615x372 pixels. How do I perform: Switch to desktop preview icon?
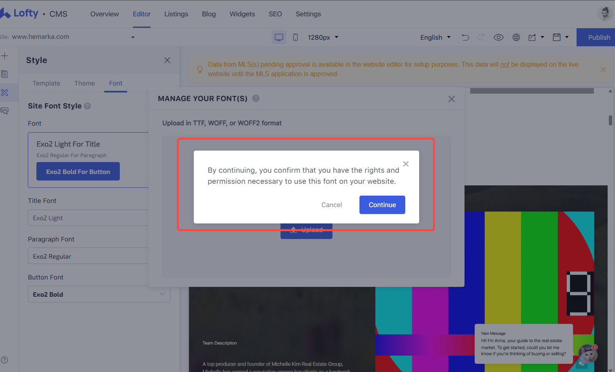tap(279, 37)
